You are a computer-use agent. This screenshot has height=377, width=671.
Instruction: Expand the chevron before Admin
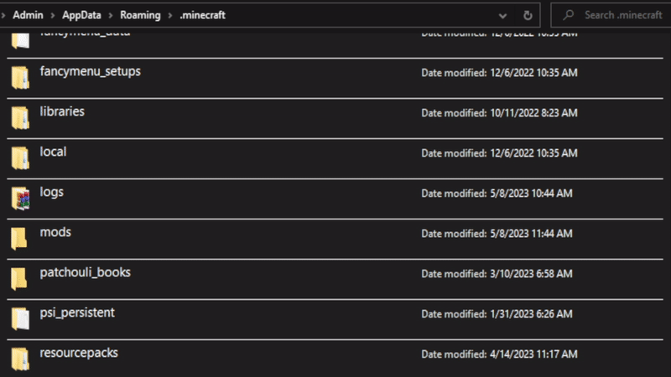click(3, 15)
